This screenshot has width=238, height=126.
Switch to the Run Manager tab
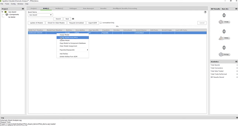[88, 9]
